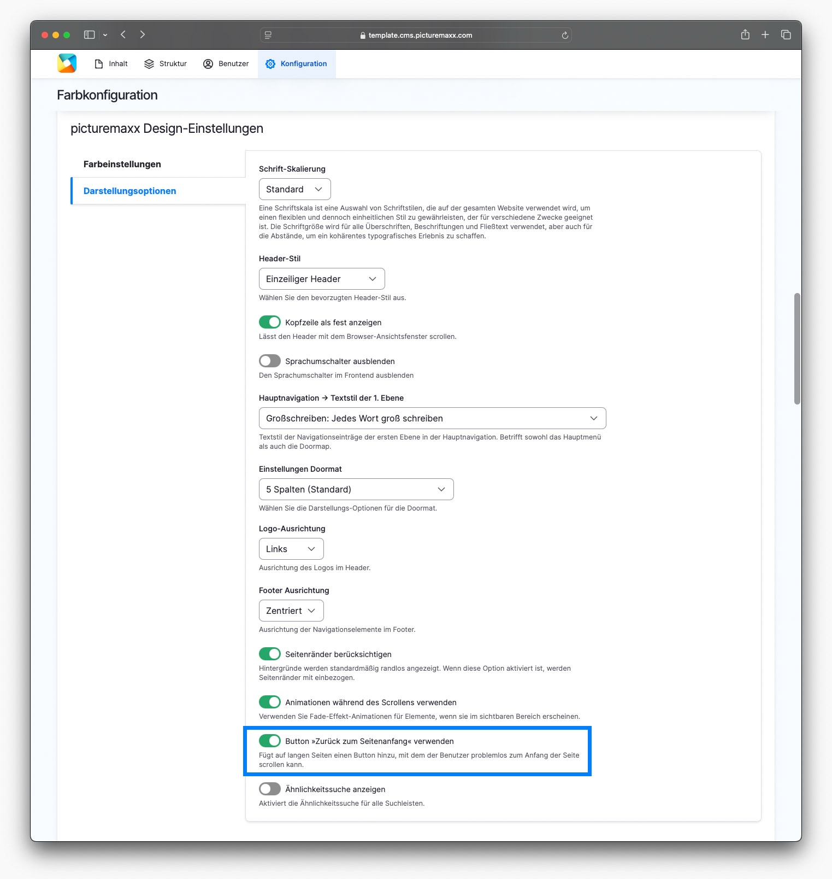This screenshot has width=832, height=879.
Task: Open the Header-Stil dropdown
Action: pos(322,279)
